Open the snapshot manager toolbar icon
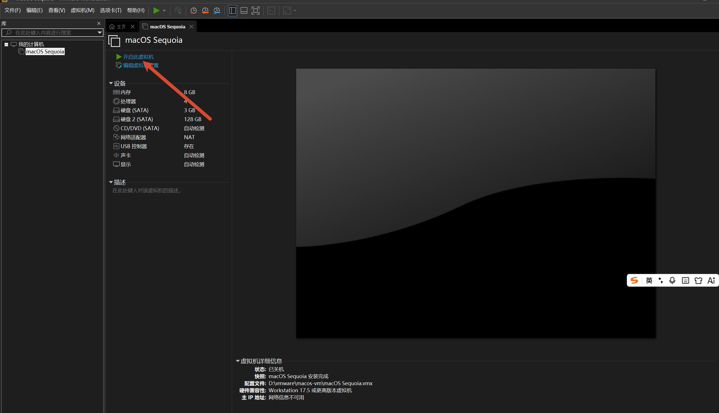 (217, 10)
